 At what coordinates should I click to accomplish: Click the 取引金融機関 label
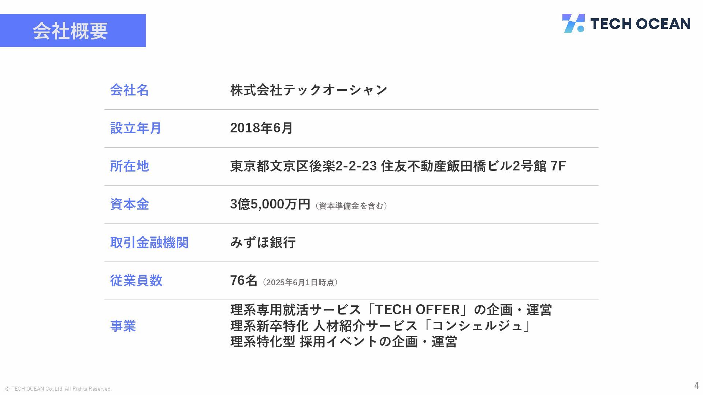click(x=149, y=242)
